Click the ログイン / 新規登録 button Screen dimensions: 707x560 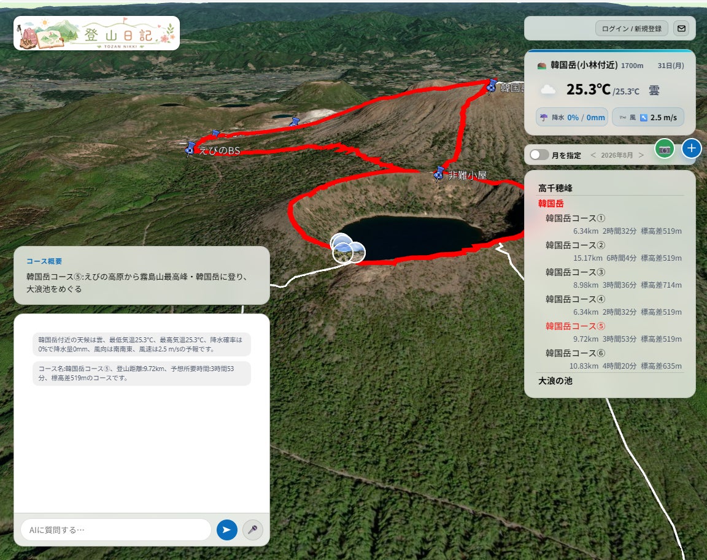click(632, 28)
